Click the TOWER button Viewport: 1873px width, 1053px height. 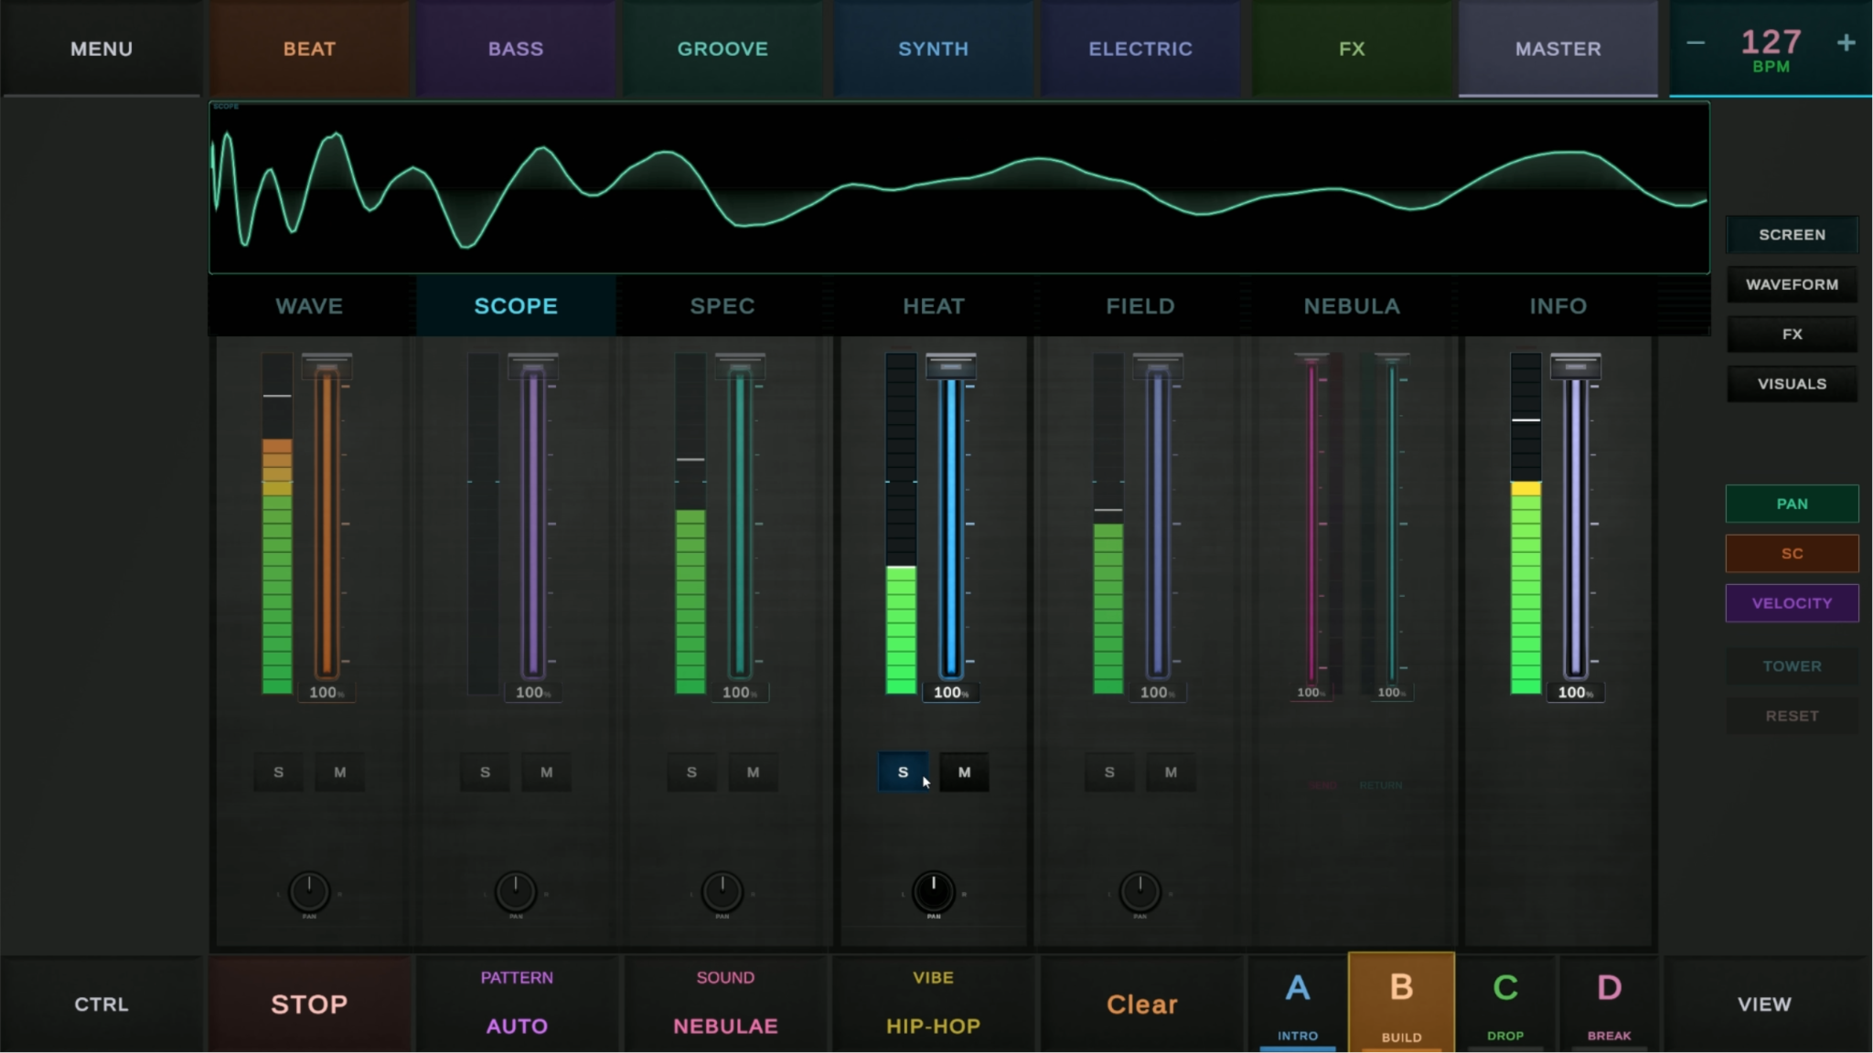(x=1792, y=666)
